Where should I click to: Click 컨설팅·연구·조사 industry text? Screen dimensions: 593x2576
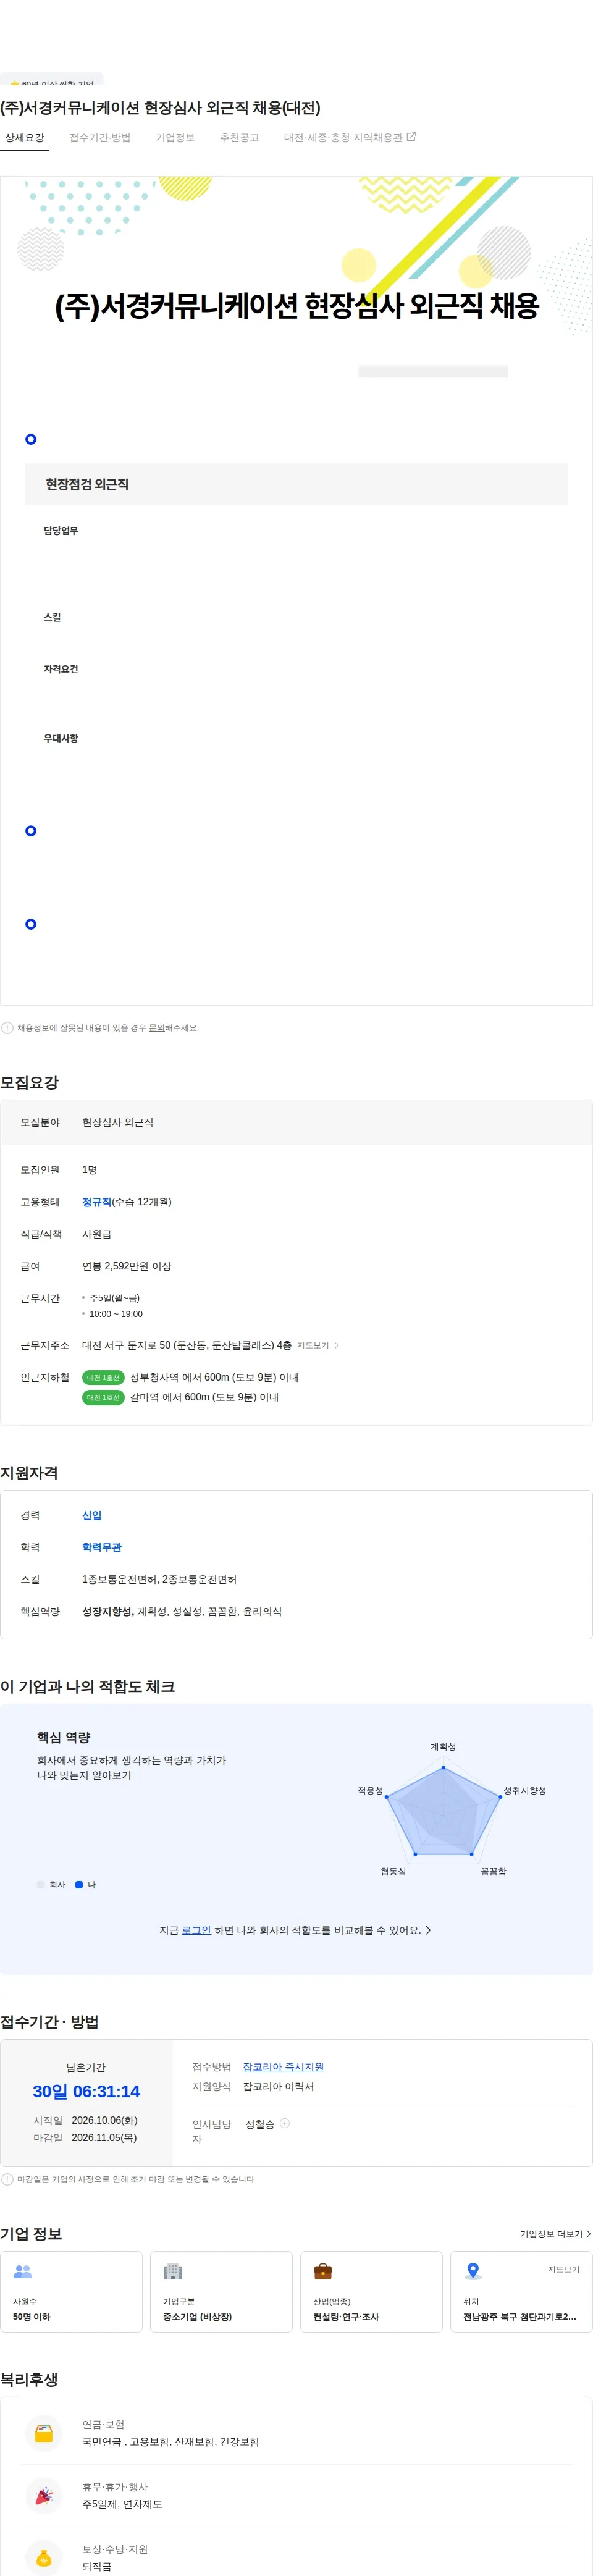(x=346, y=2317)
